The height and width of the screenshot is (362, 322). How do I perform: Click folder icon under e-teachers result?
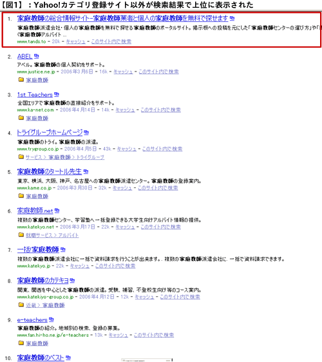pos(21,343)
